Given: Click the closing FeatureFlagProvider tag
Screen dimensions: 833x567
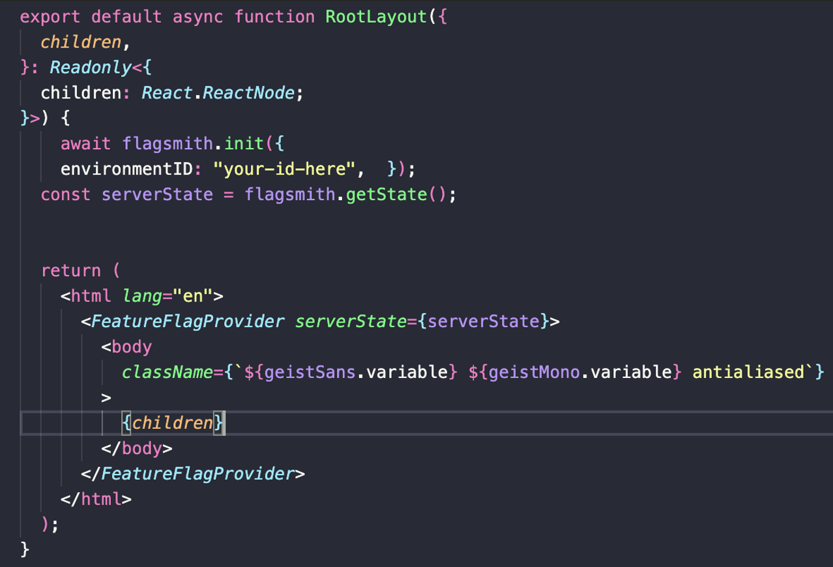Looking at the screenshot, I should coord(196,474).
